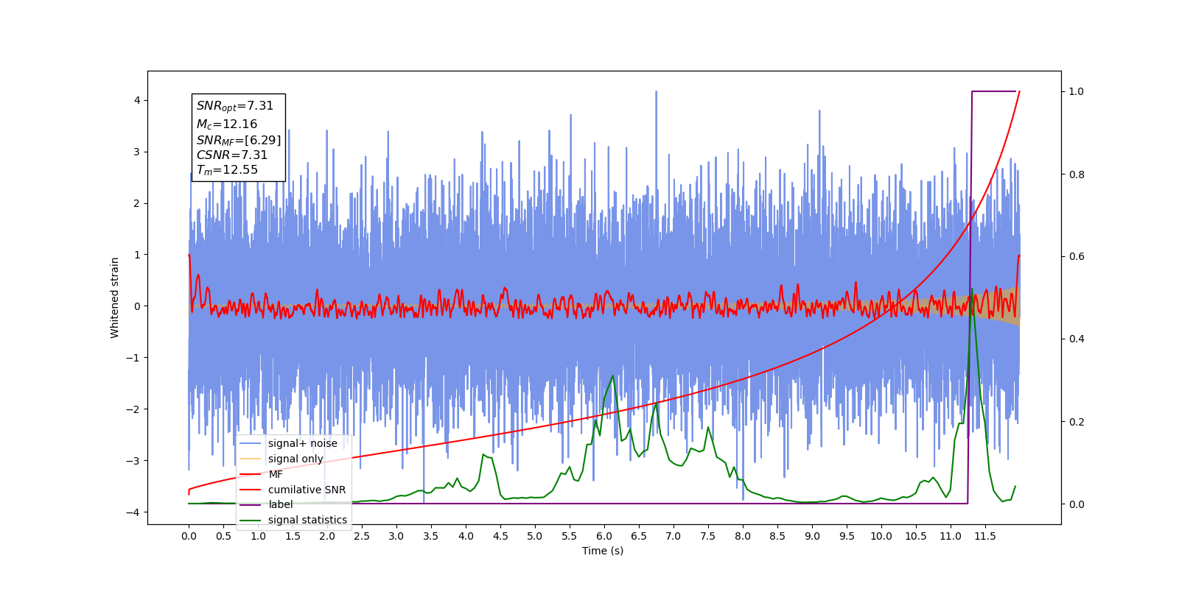
Task: Click the 'Time (s)' x-axis label
Action: (603, 551)
